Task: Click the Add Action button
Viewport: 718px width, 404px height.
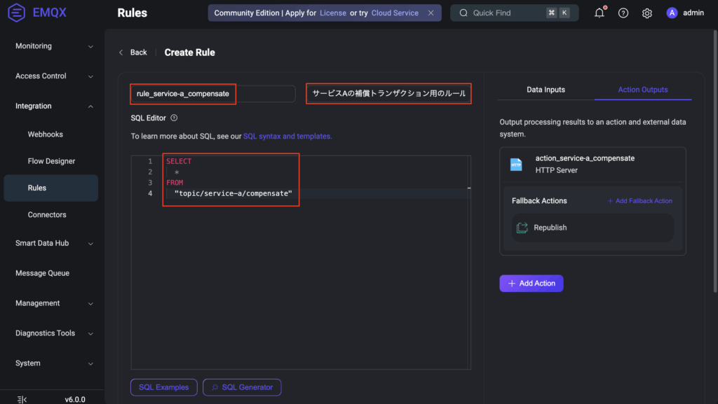Action: click(x=531, y=284)
